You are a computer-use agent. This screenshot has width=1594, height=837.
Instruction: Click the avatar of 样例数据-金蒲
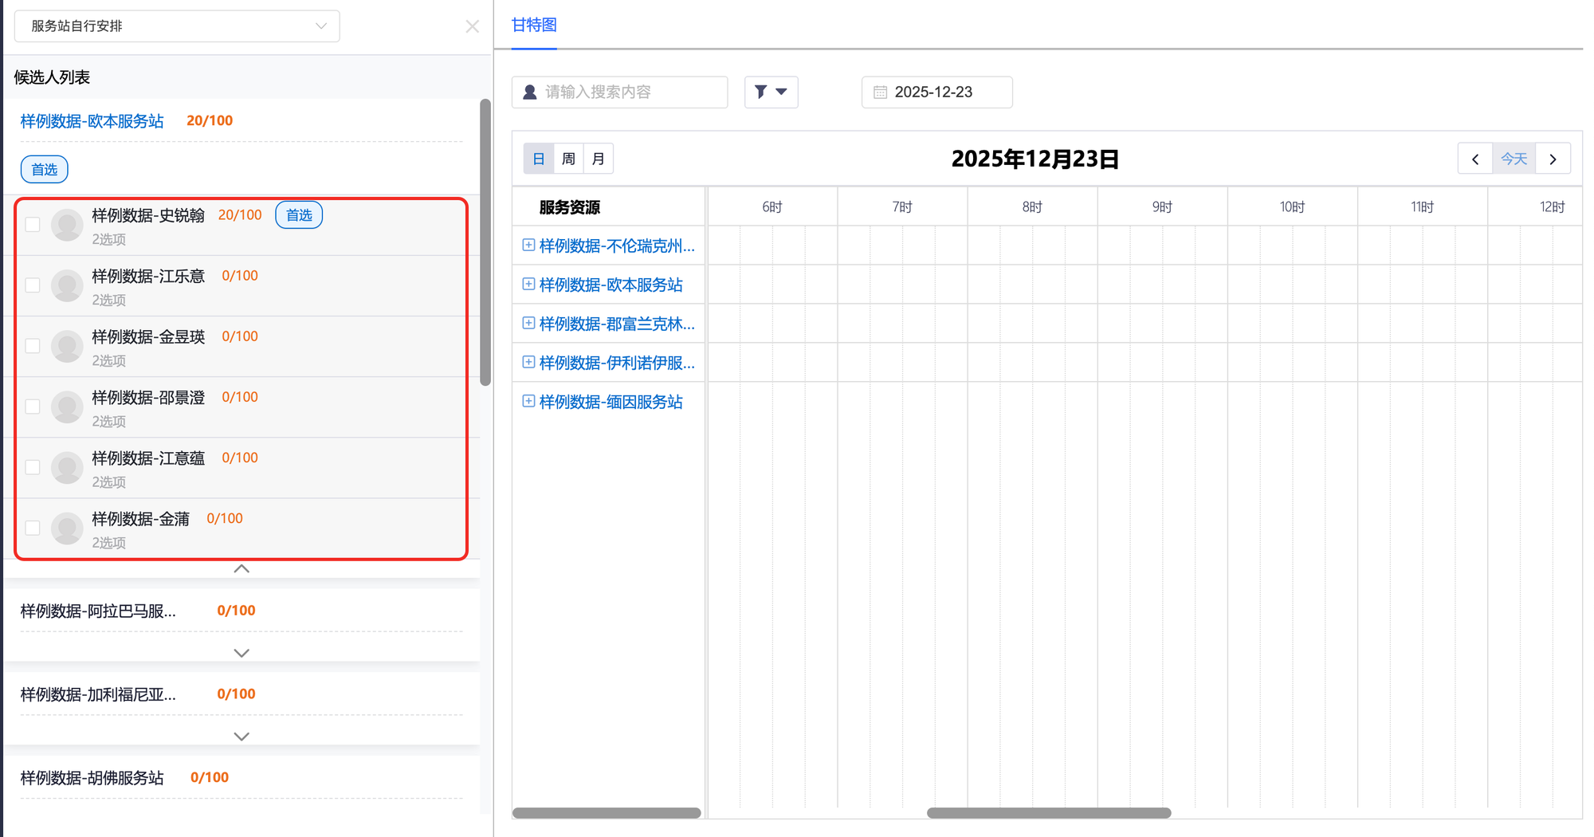click(67, 529)
